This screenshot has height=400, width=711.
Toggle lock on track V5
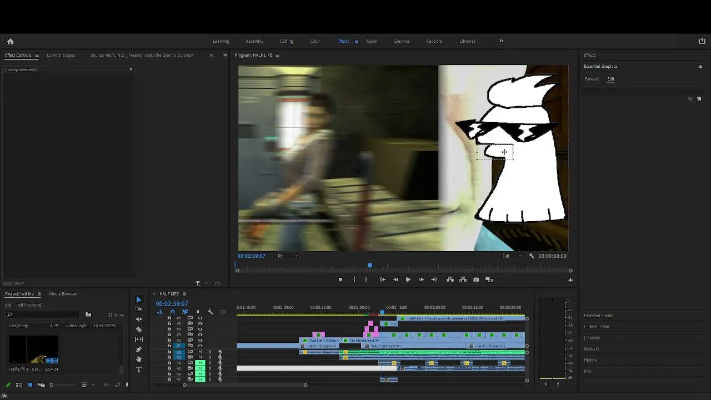click(169, 323)
